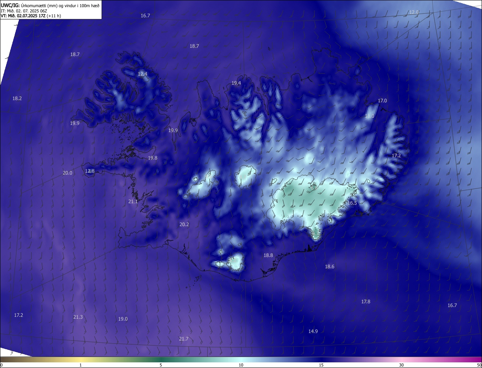Click the colorbar tick label '1'
Image resolution: width=482 pixels, height=368 pixels.
tap(81, 365)
